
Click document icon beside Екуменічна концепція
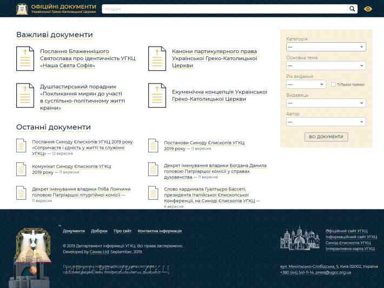[x=157, y=95]
